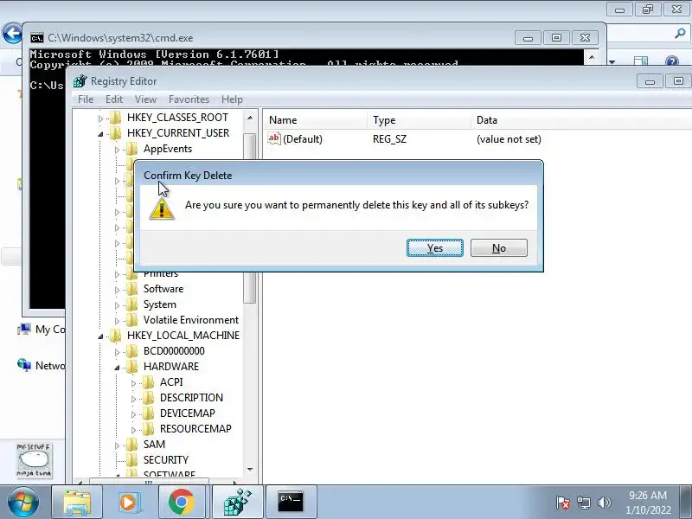Expand the DEVICEMAP key arrow
Viewport: 692px width, 519px height.
pos(133,414)
